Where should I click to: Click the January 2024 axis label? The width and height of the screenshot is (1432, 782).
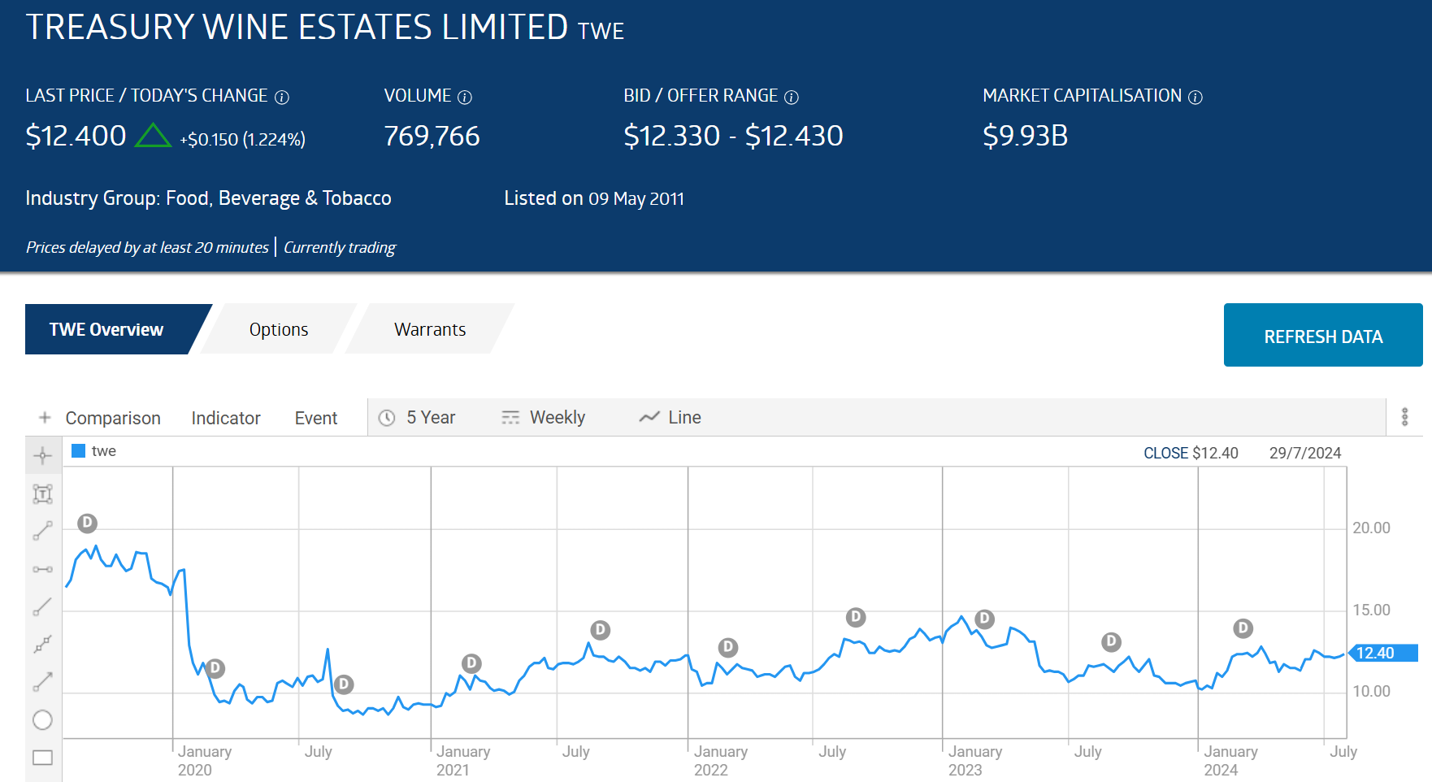[1230, 761]
